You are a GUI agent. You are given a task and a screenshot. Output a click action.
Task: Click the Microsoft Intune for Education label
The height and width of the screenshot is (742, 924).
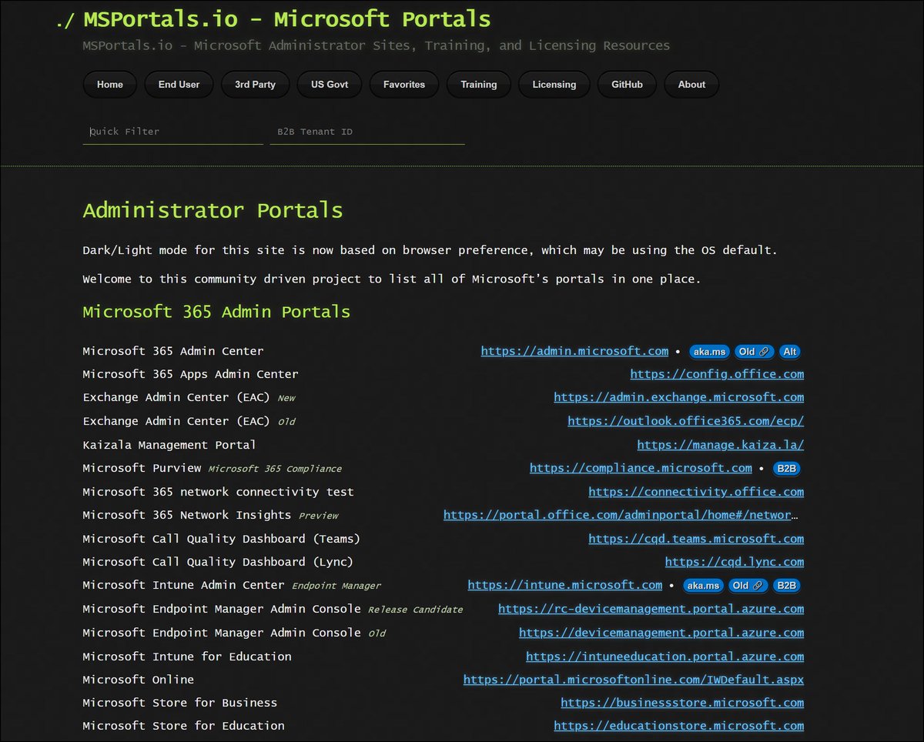point(187,657)
